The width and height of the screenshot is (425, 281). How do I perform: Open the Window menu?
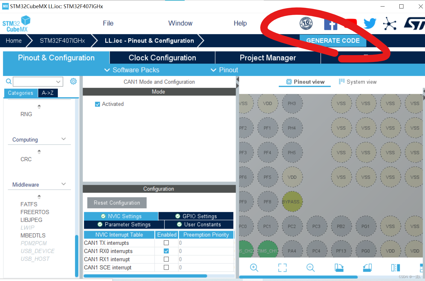tap(180, 23)
